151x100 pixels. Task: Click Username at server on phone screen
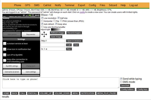12,72
